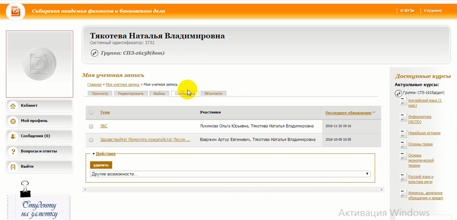Open the Другие возможности dropdown

point(230,174)
